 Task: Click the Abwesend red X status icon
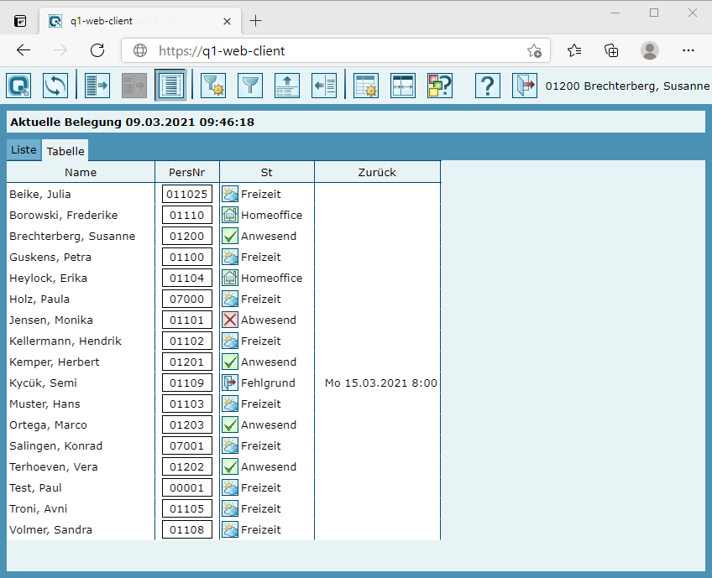pyautogui.click(x=230, y=320)
